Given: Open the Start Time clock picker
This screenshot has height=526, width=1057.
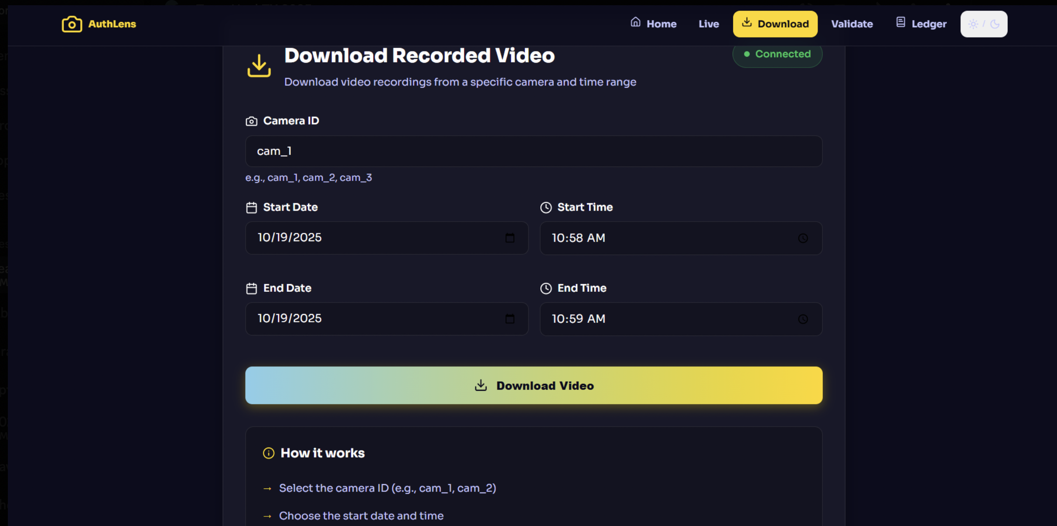Looking at the screenshot, I should [803, 238].
